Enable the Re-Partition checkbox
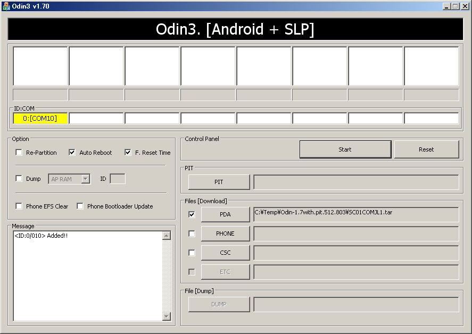472x334 pixels. 19,153
